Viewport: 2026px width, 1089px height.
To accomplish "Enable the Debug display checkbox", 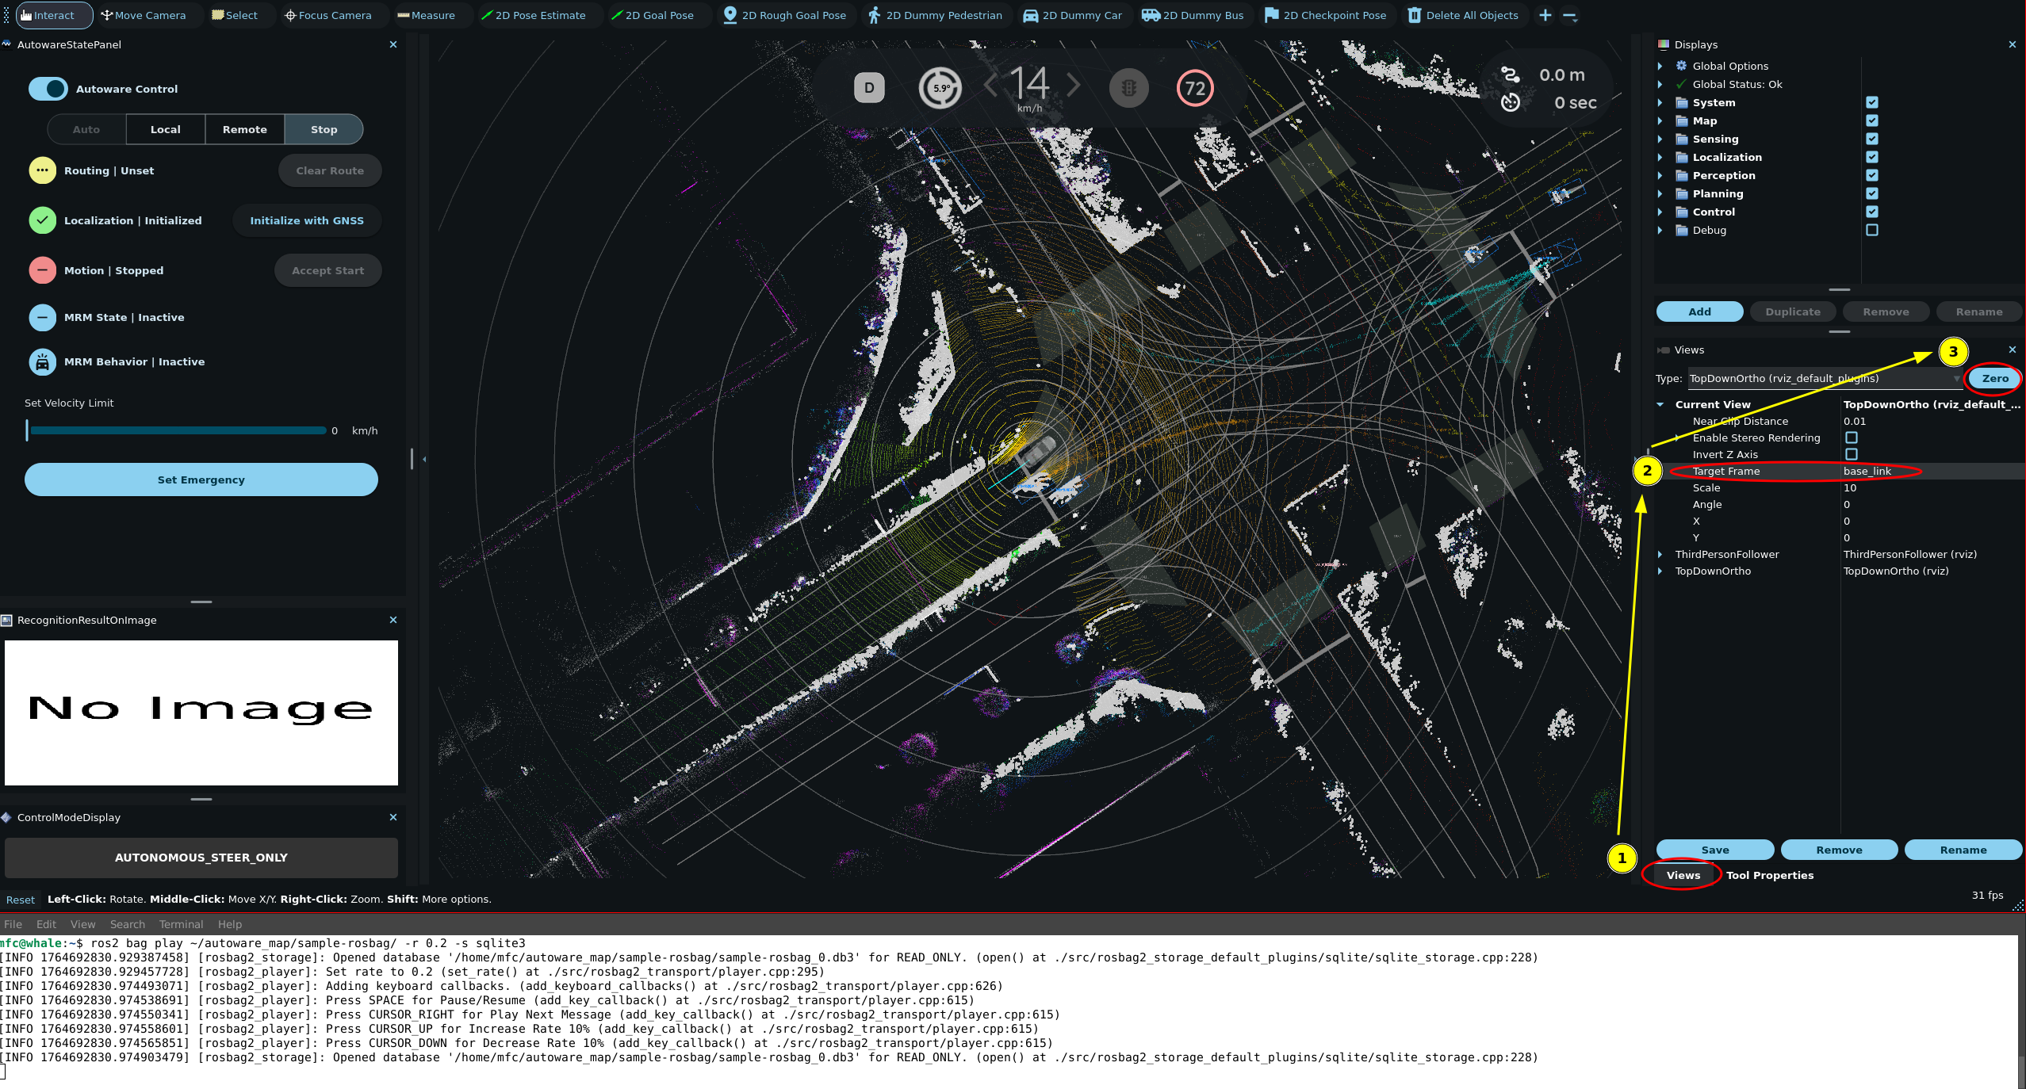I will 1871,230.
